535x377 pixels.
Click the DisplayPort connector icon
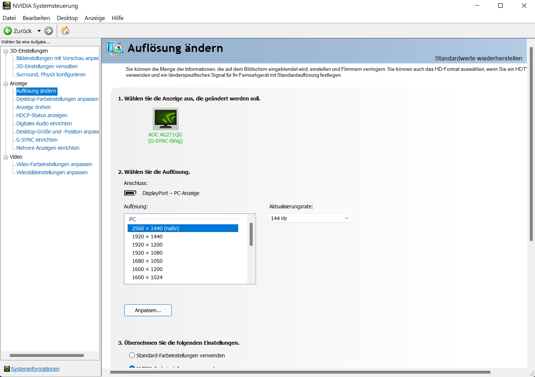tap(130, 193)
